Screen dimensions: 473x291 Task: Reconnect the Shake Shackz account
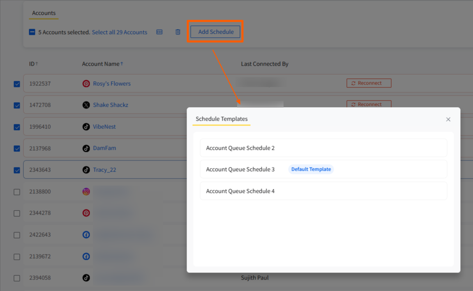coord(369,104)
